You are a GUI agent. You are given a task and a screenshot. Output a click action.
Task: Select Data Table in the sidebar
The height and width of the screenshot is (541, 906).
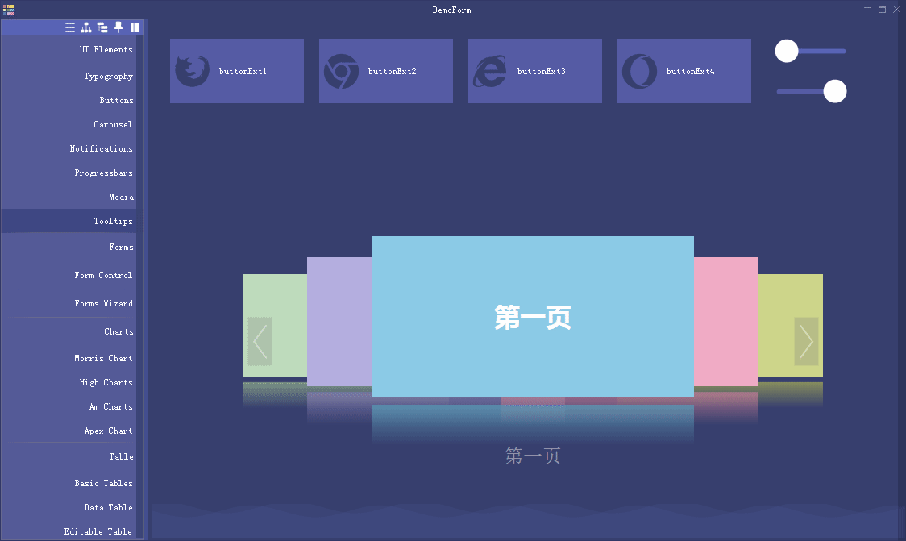click(x=108, y=507)
